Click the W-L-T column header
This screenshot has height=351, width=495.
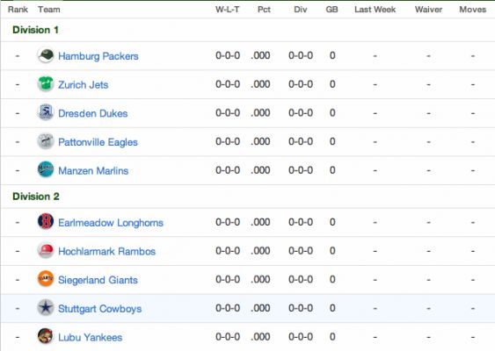[x=228, y=10]
